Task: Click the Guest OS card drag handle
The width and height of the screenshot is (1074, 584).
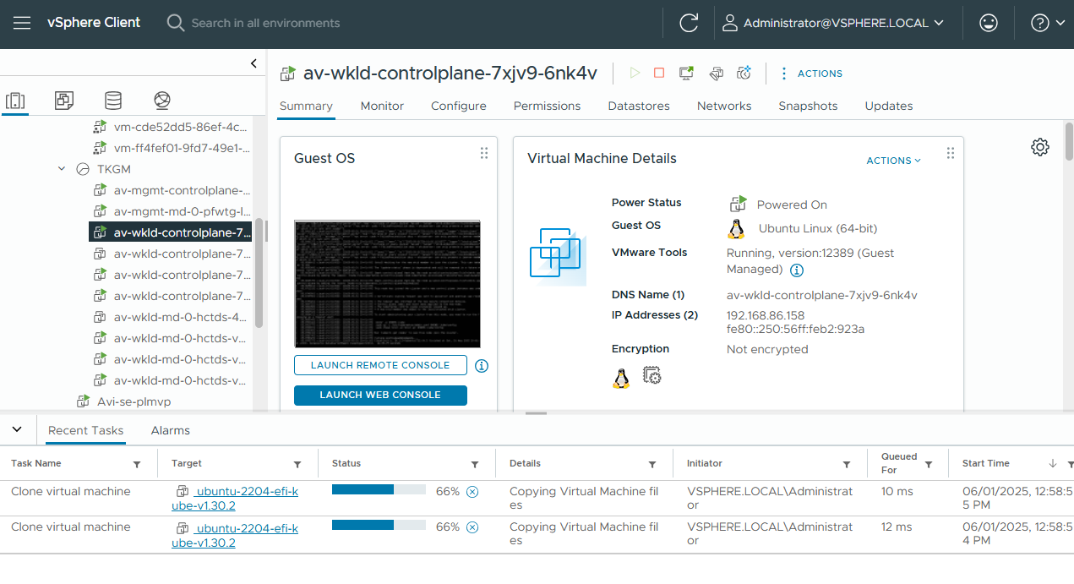Action: coord(484,153)
